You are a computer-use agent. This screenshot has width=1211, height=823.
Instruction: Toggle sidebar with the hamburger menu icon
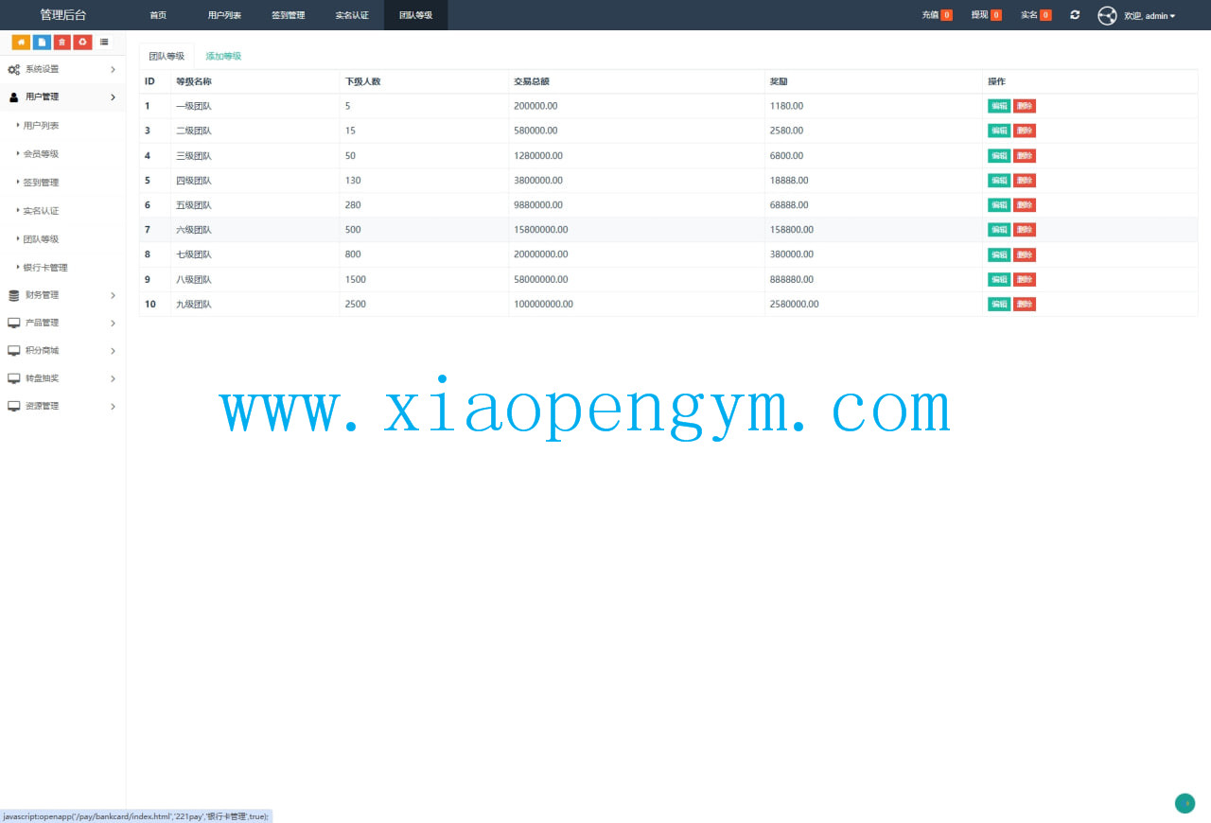pos(104,42)
